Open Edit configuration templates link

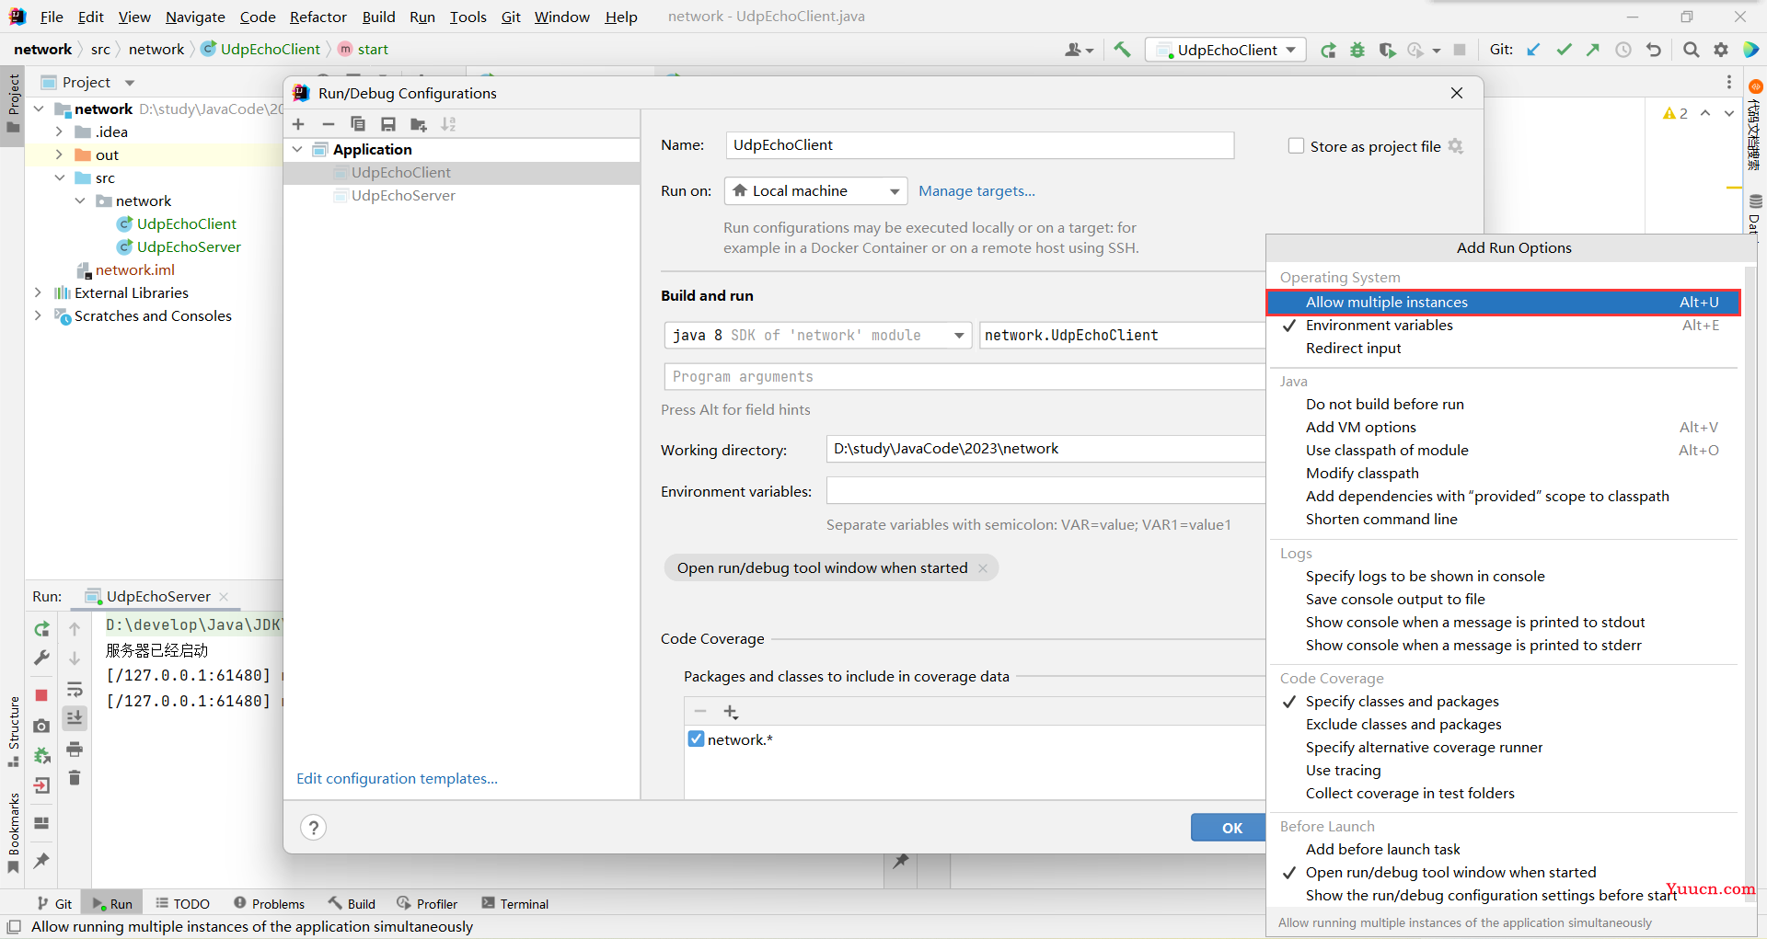[x=397, y=778]
